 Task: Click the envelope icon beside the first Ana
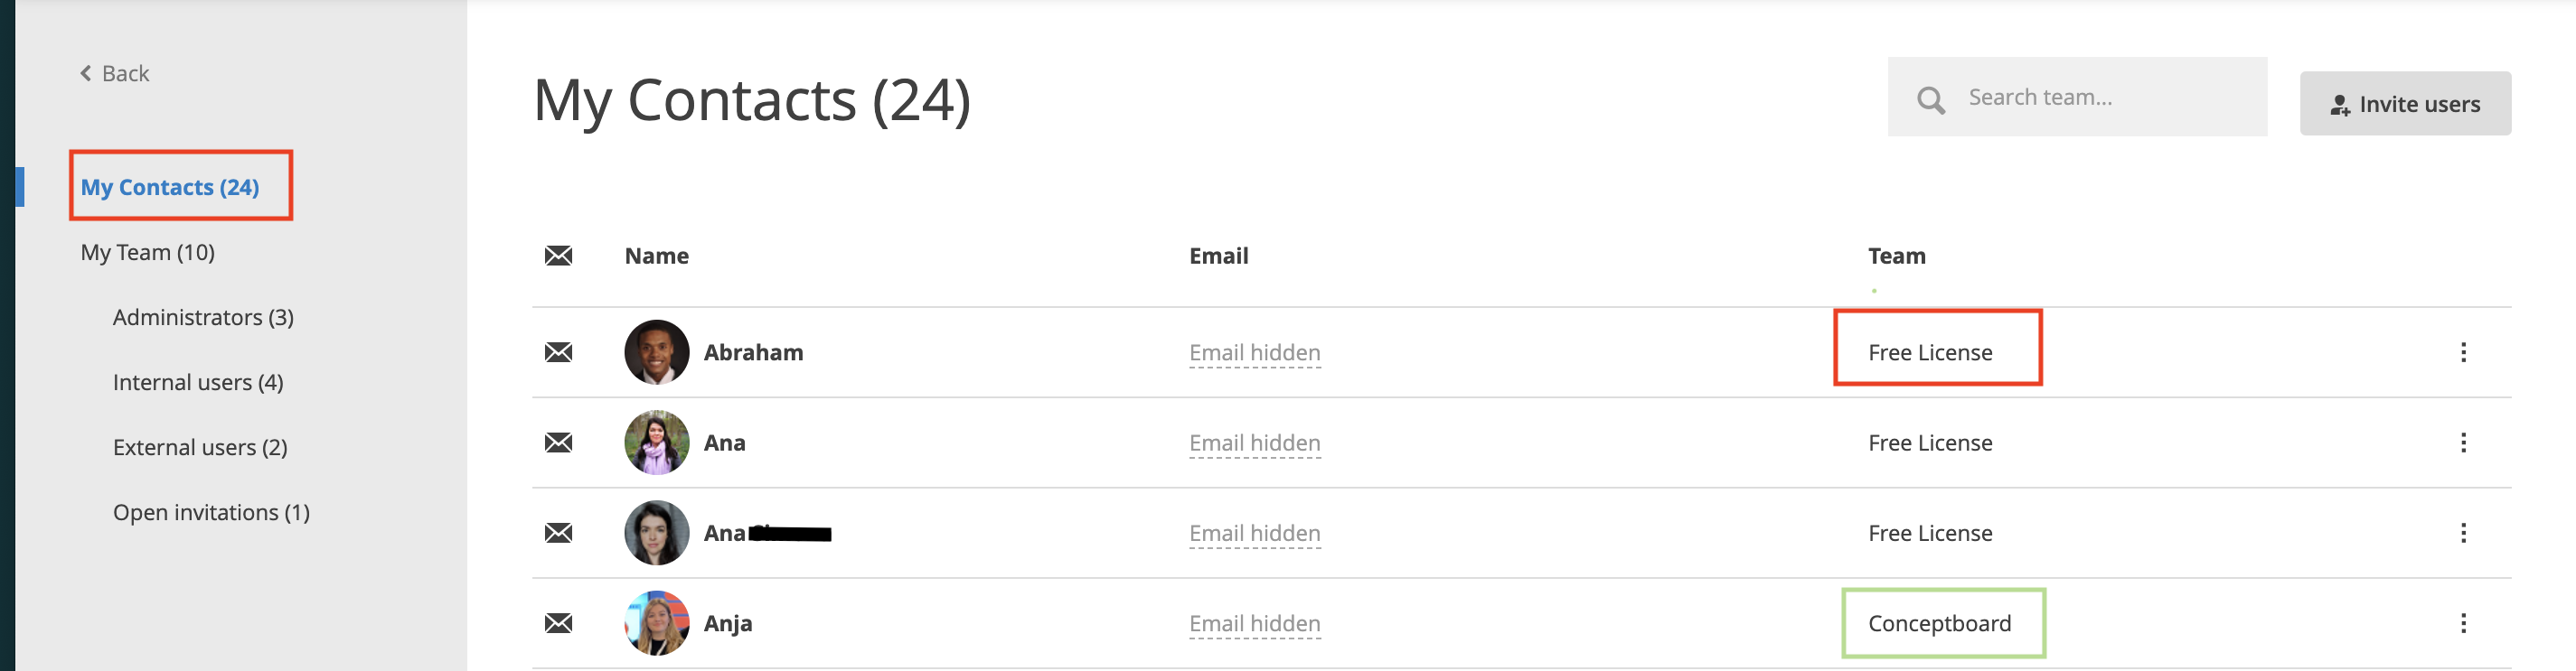(x=558, y=443)
